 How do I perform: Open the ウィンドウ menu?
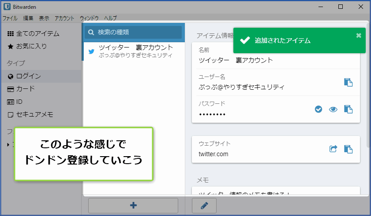pos(89,18)
